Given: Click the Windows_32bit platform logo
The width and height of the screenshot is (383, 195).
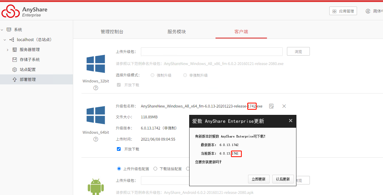Looking at the screenshot, I should tap(96, 64).
